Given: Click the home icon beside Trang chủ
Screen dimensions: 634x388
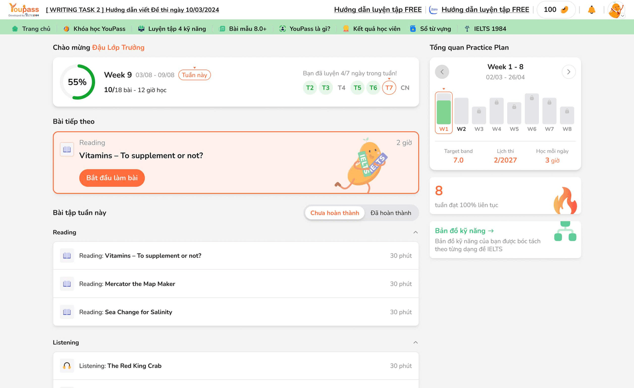Looking at the screenshot, I should (x=15, y=29).
